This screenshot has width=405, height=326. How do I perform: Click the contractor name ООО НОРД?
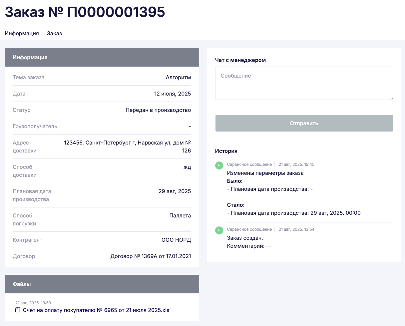point(176,240)
